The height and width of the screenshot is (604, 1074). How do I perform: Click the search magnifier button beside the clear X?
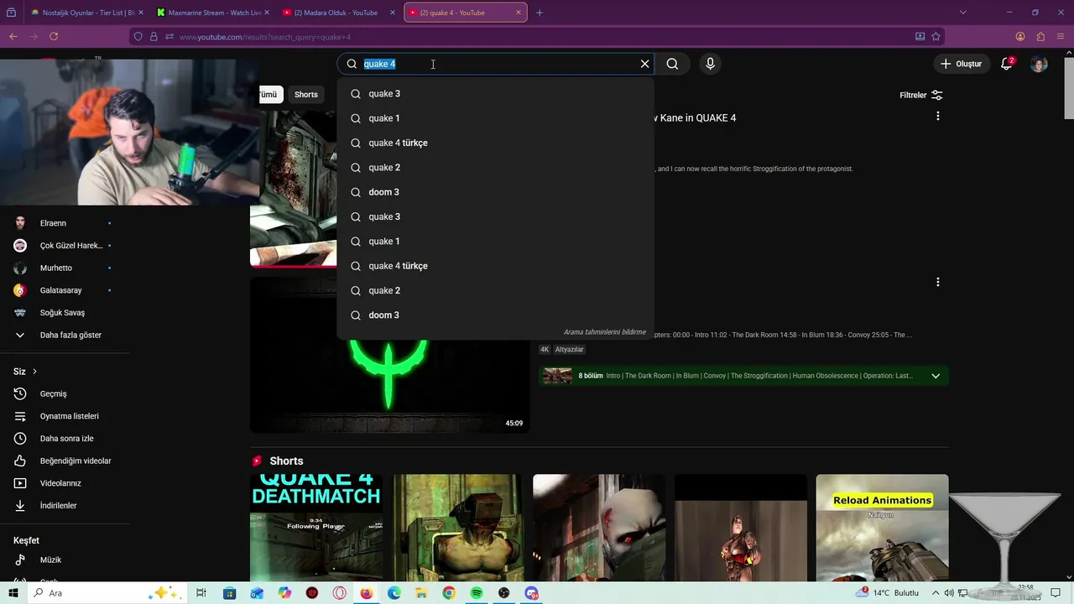click(672, 64)
